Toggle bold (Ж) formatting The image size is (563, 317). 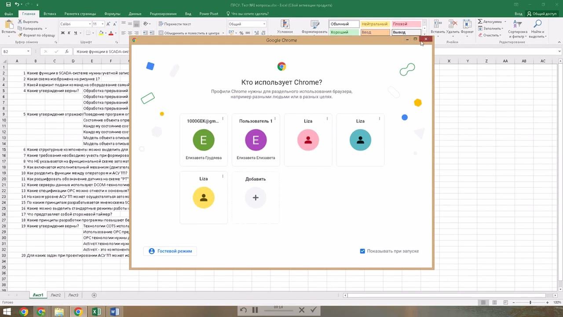click(63, 33)
